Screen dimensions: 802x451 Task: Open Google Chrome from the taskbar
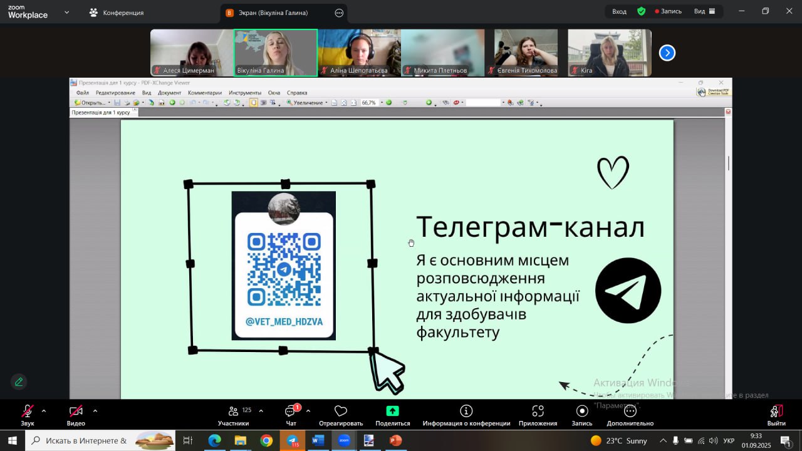[x=266, y=440]
